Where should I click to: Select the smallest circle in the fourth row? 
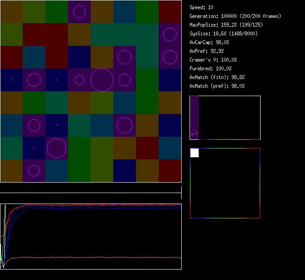[x=79, y=80]
